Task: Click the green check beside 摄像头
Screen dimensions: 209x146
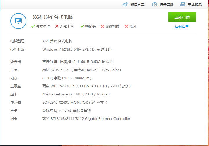Action: pyautogui.click(x=82, y=26)
